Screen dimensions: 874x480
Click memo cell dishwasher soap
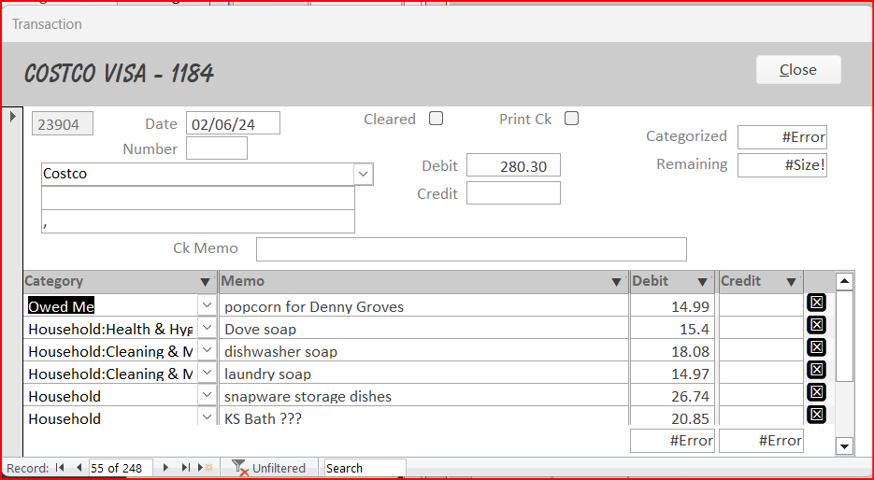(423, 350)
